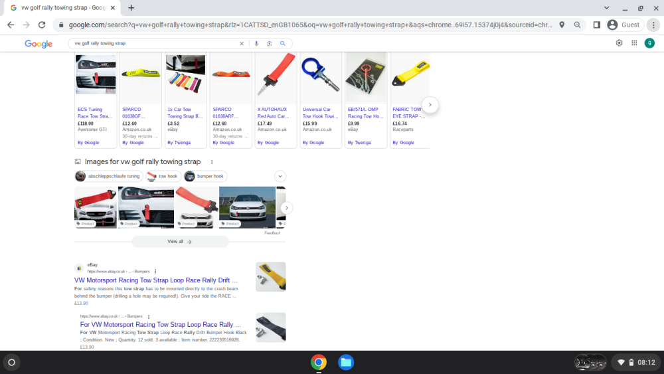
Task: Click By Twenga under eBay £3.52 item
Action: (179, 143)
